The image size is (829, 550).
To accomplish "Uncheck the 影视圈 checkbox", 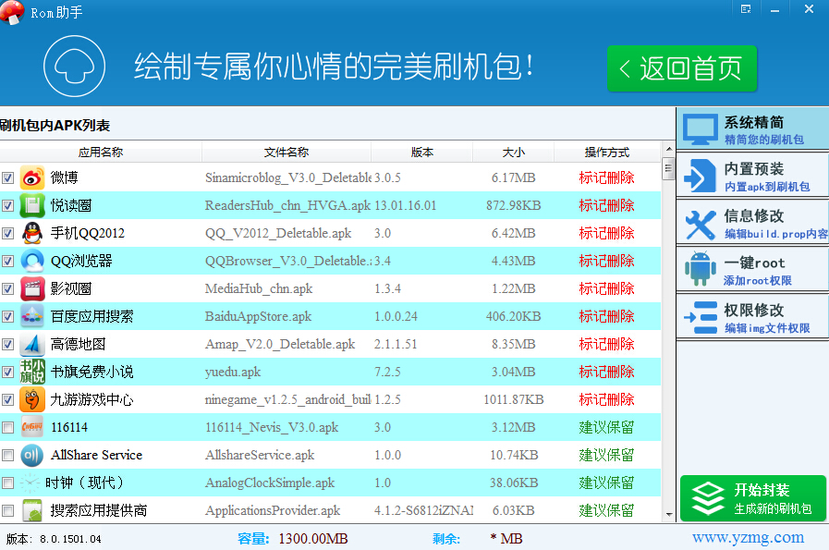I will [8, 288].
